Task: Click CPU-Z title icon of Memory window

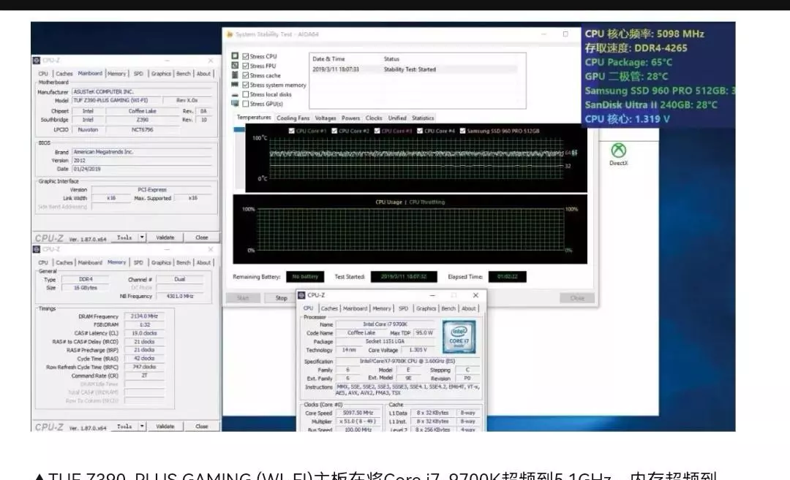Action: click(37, 249)
